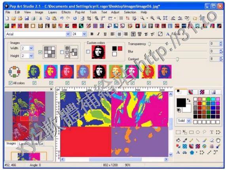Select the paint bucket fill tool
The height and width of the screenshot is (170, 226).
coord(178,140)
